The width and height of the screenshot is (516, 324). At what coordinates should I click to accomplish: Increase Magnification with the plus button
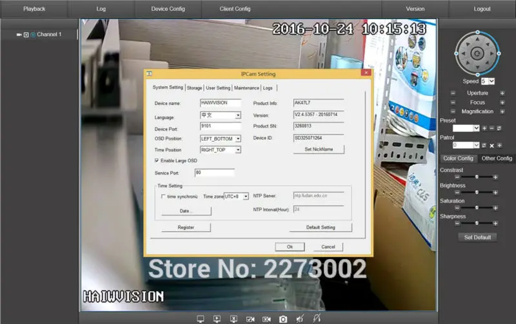coord(502,111)
